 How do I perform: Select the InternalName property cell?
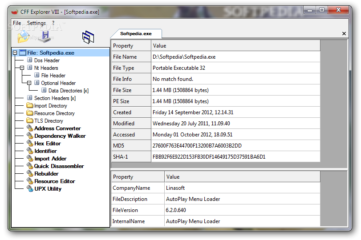(x=138, y=221)
